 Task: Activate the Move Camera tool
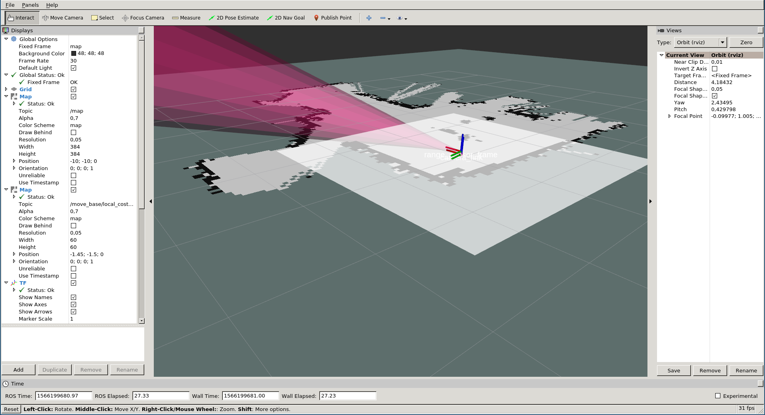pos(63,18)
